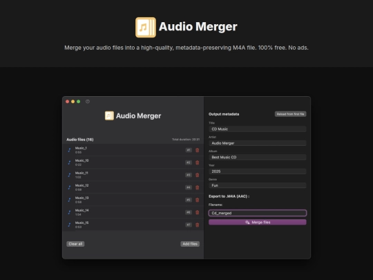Select the Music_11 file name

82,173
